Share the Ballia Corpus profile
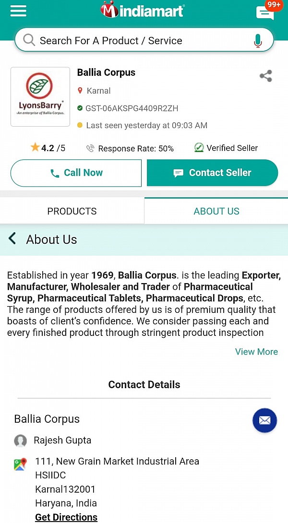This screenshot has width=288, height=523. click(x=265, y=76)
